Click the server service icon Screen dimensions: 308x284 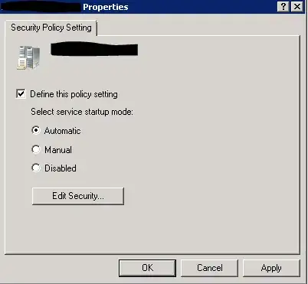pyautogui.click(x=28, y=57)
